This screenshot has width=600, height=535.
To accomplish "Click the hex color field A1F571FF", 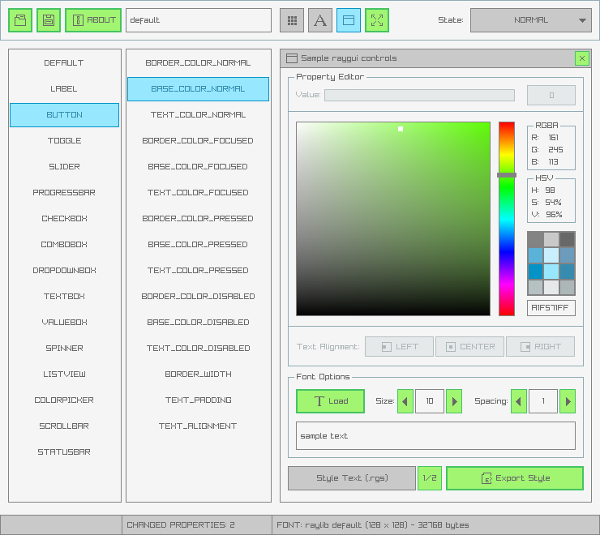I will pyautogui.click(x=551, y=308).
